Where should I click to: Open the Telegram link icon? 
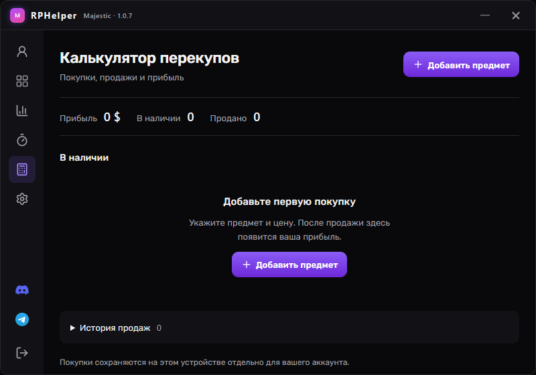coord(22,319)
